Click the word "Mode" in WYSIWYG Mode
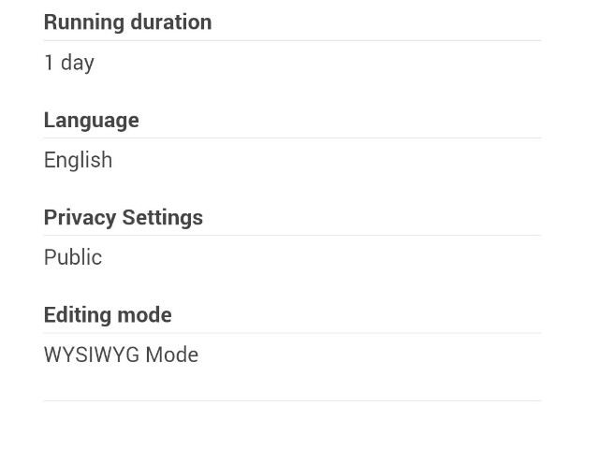This screenshot has width=599, height=449. point(171,355)
